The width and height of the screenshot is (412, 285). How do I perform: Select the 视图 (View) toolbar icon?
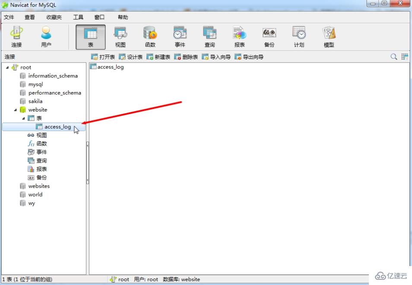120,37
